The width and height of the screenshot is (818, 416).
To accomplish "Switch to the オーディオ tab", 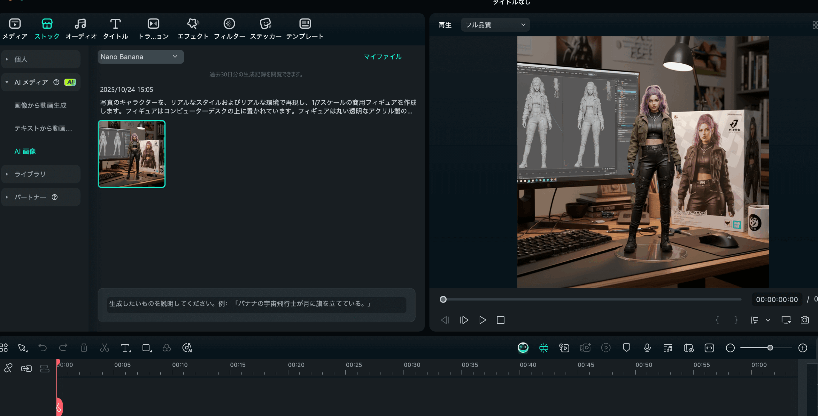I will 81,28.
